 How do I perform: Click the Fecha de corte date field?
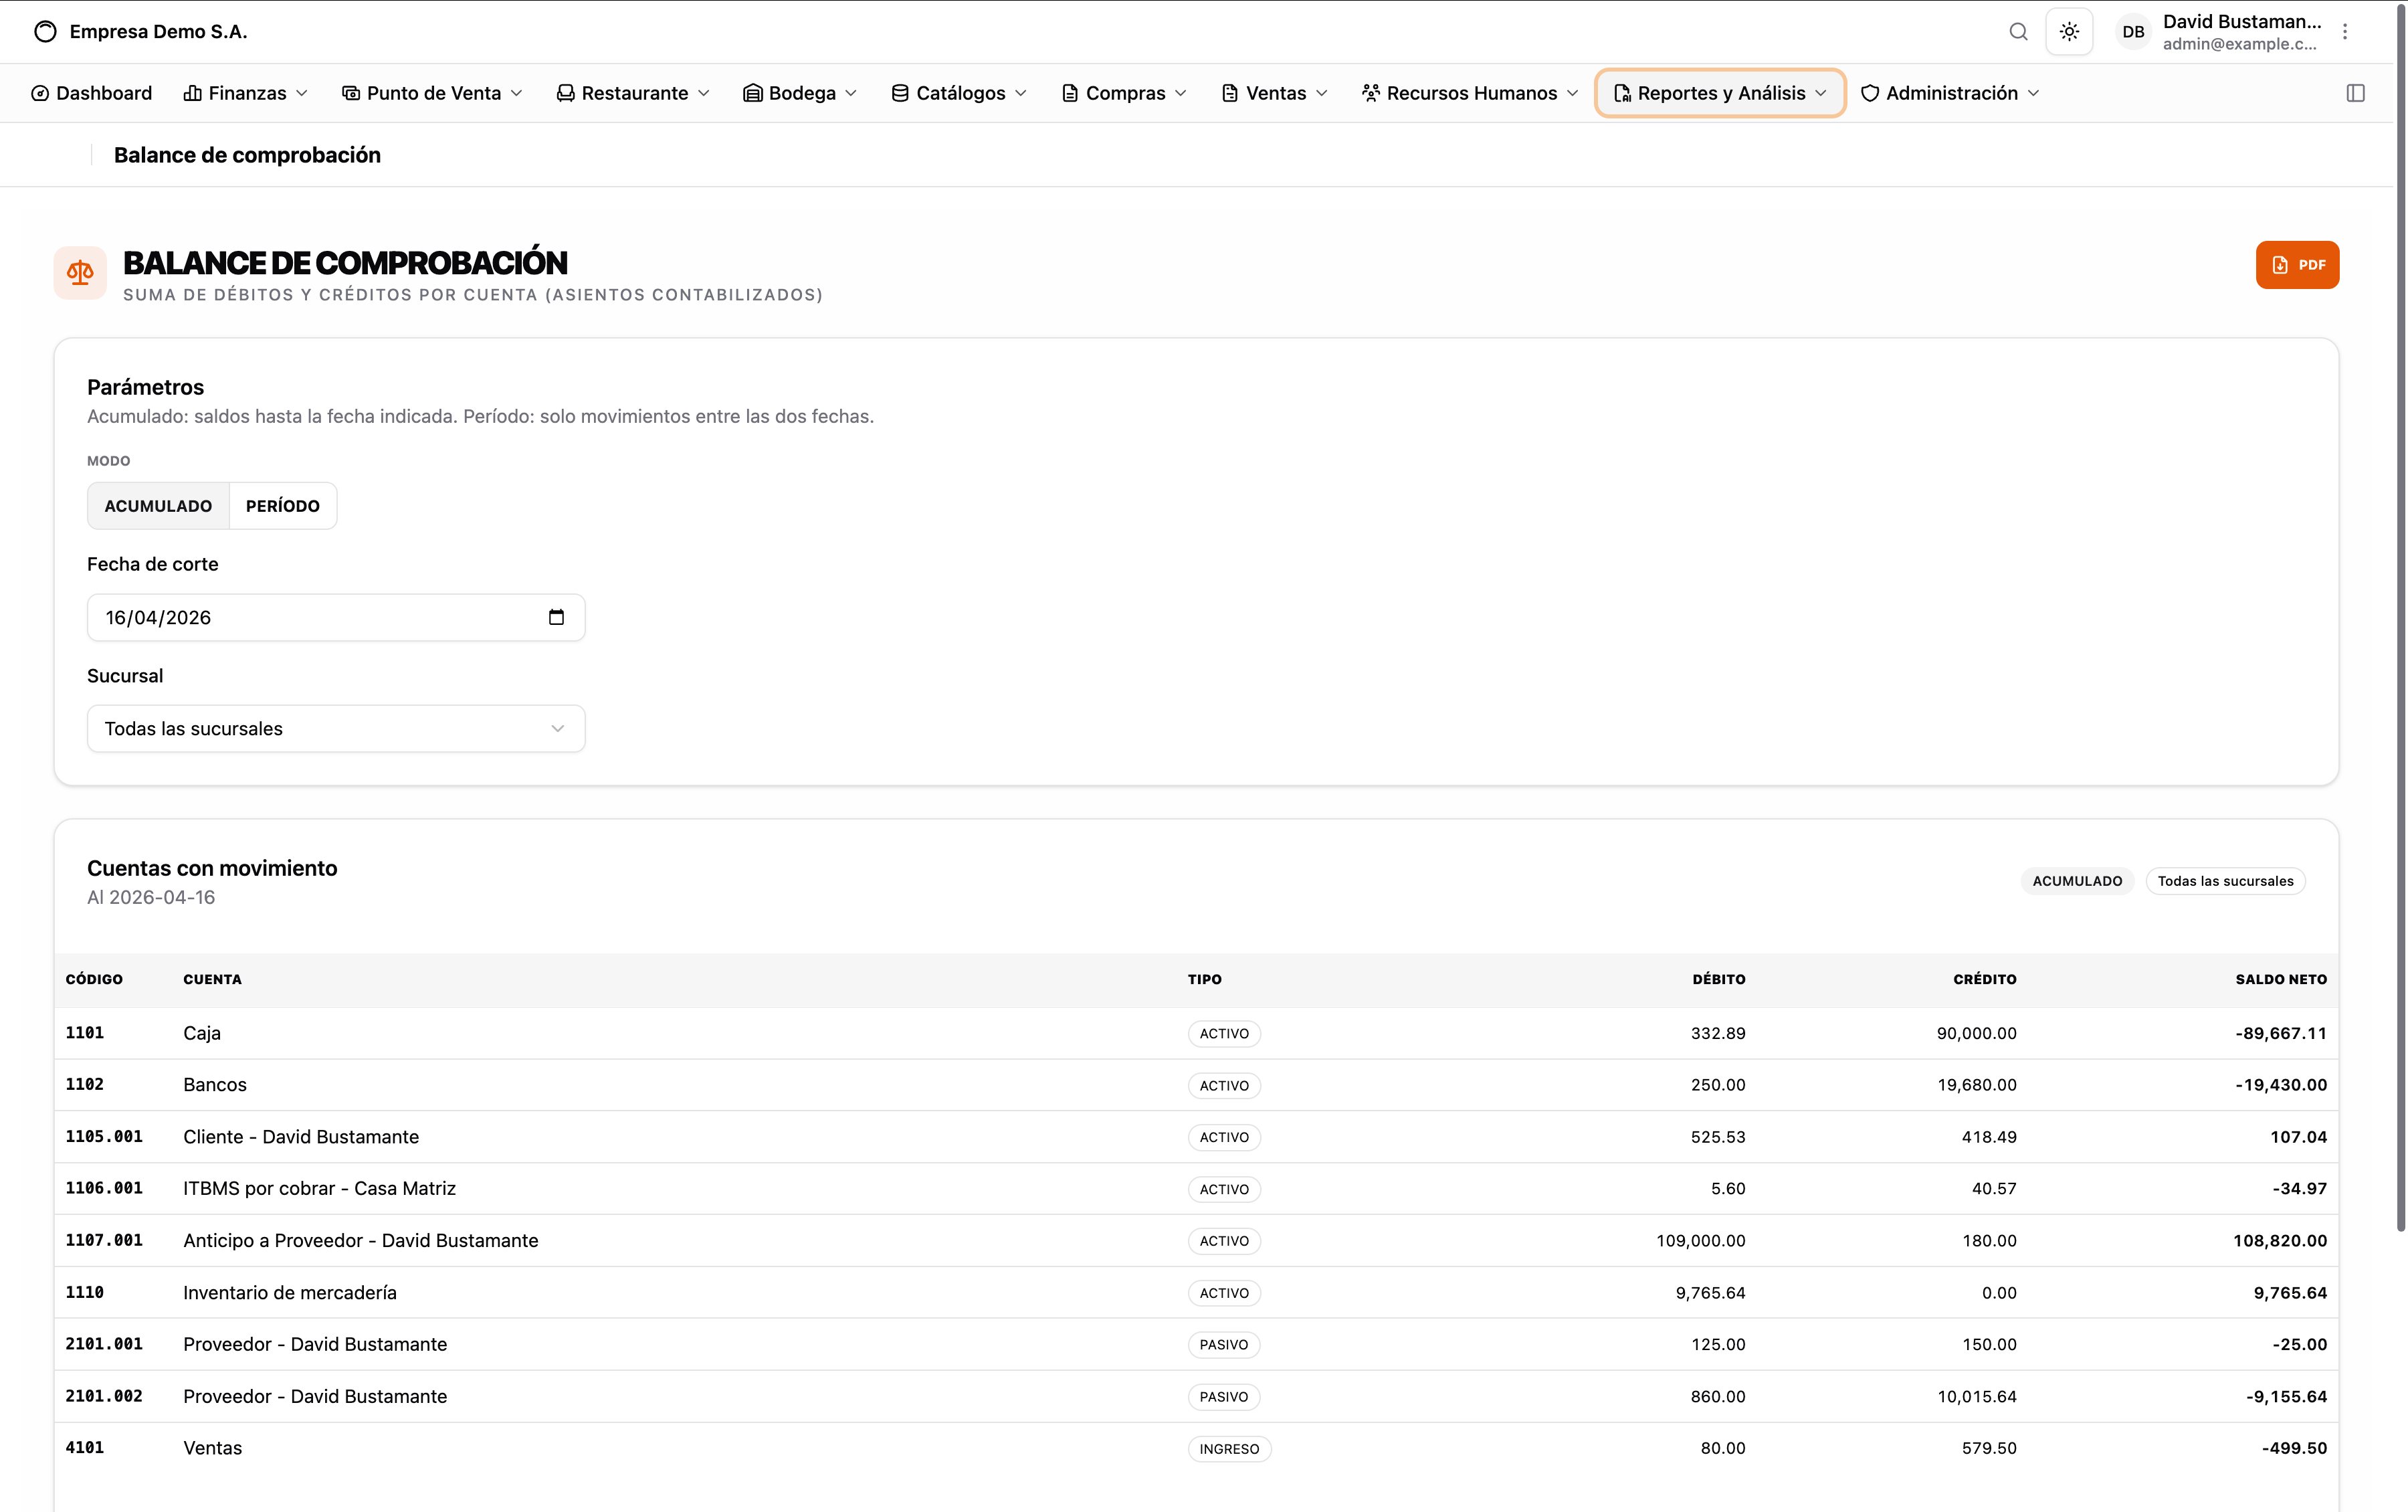pos(336,617)
